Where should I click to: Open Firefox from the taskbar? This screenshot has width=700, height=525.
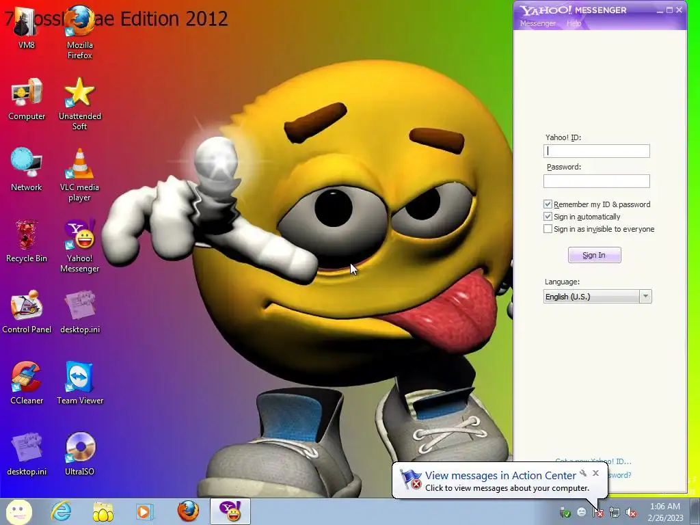point(188,511)
